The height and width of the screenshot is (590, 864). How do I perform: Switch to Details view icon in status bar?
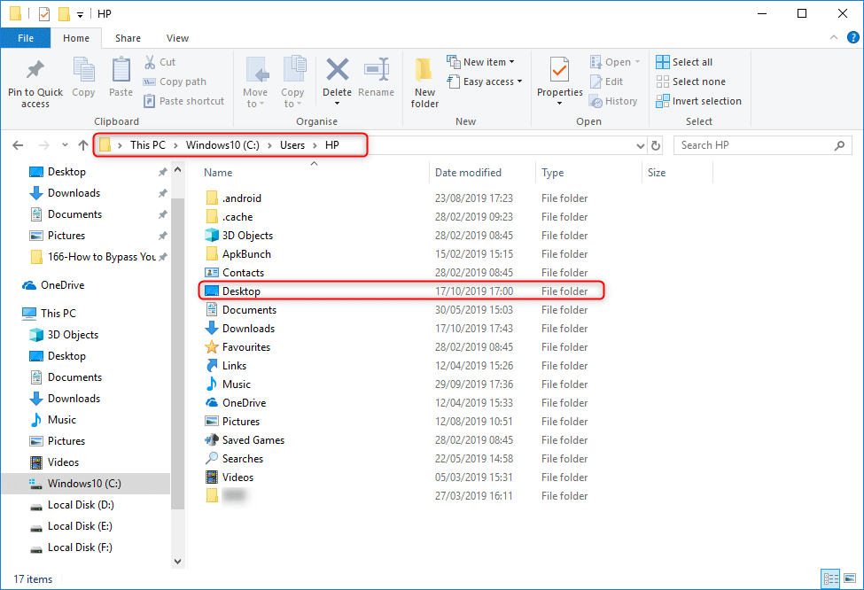(x=830, y=578)
